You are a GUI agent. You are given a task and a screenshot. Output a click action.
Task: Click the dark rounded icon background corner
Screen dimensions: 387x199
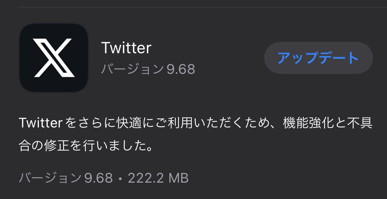pyautogui.click(x=24, y=29)
